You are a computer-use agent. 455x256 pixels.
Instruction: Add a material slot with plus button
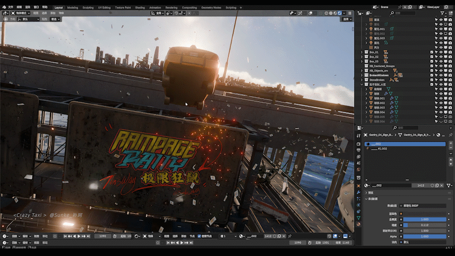[450, 143]
